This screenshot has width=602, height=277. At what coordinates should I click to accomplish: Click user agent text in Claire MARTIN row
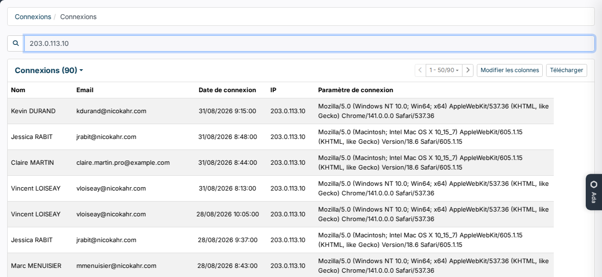420,162
